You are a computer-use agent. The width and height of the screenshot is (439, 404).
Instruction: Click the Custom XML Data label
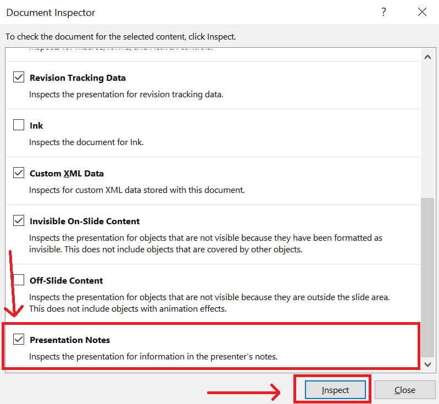tap(66, 173)
